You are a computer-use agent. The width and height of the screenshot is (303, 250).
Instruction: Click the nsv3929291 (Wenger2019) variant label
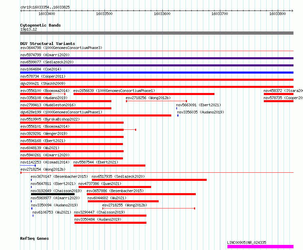coord(44,134)
